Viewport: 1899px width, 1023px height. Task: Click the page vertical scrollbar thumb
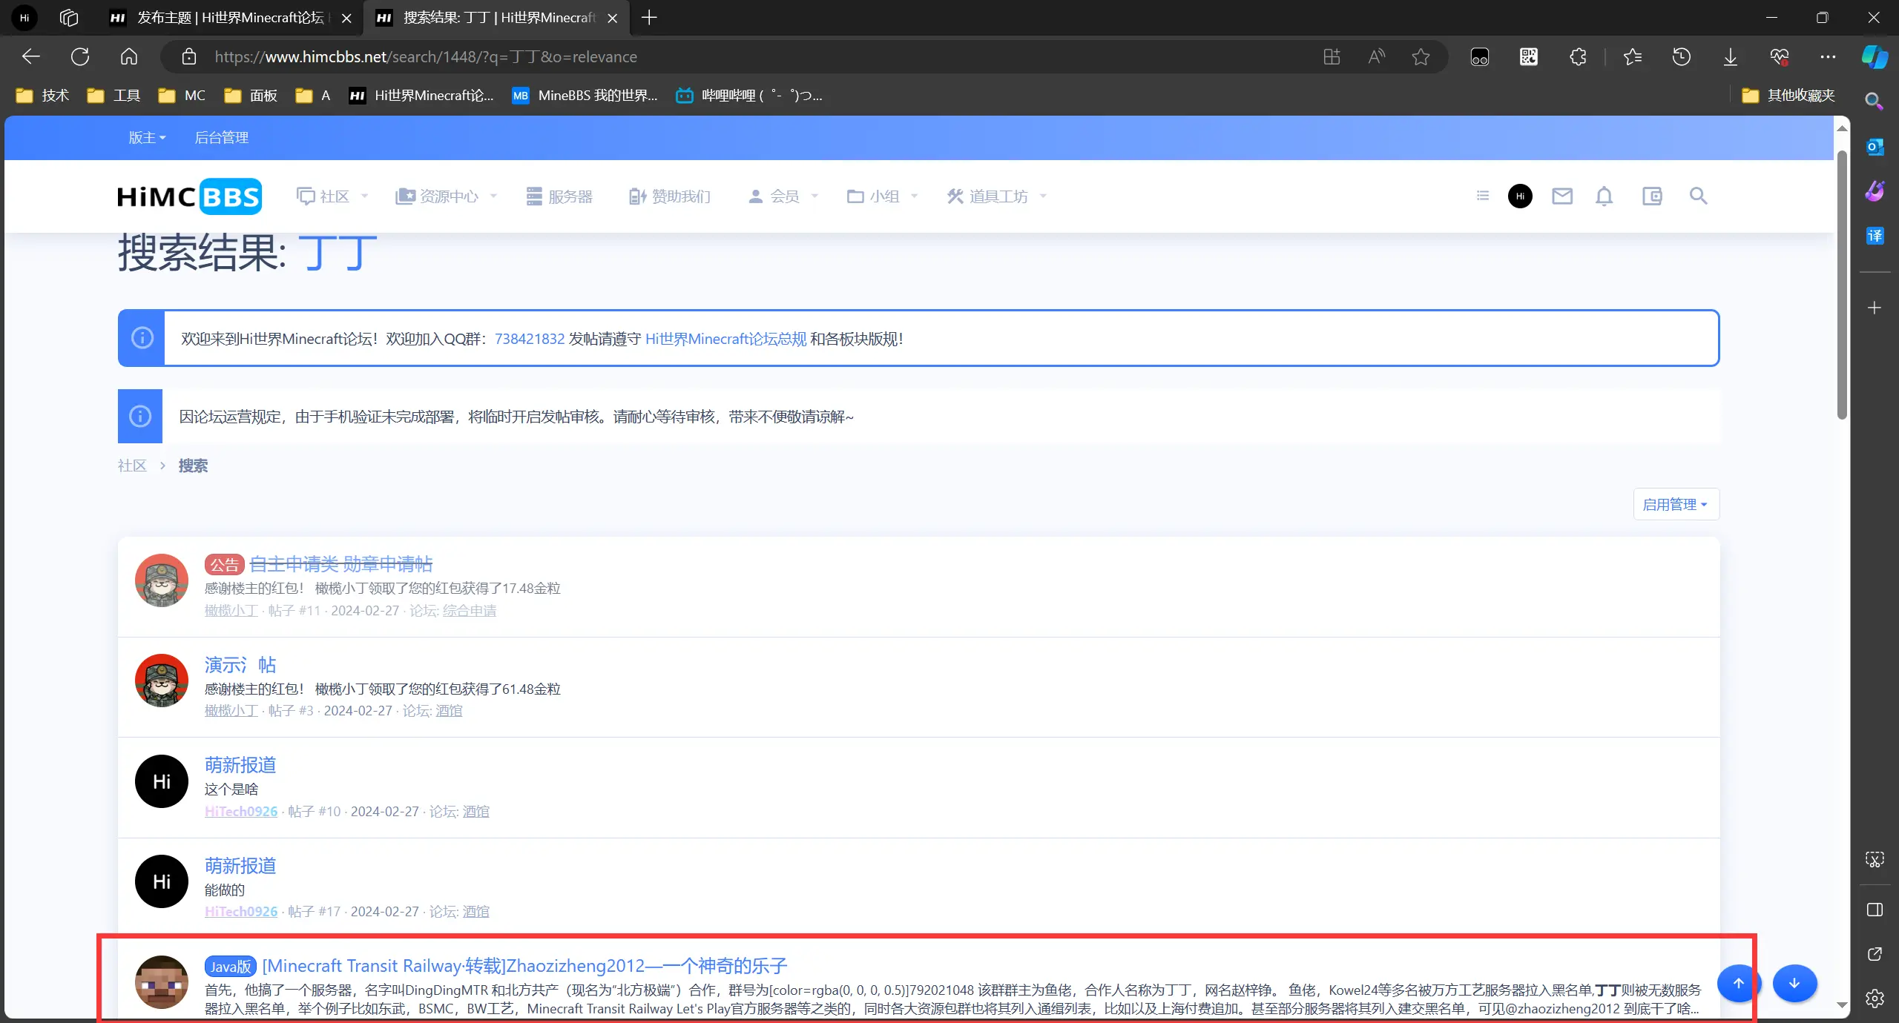coord(1842,285)
